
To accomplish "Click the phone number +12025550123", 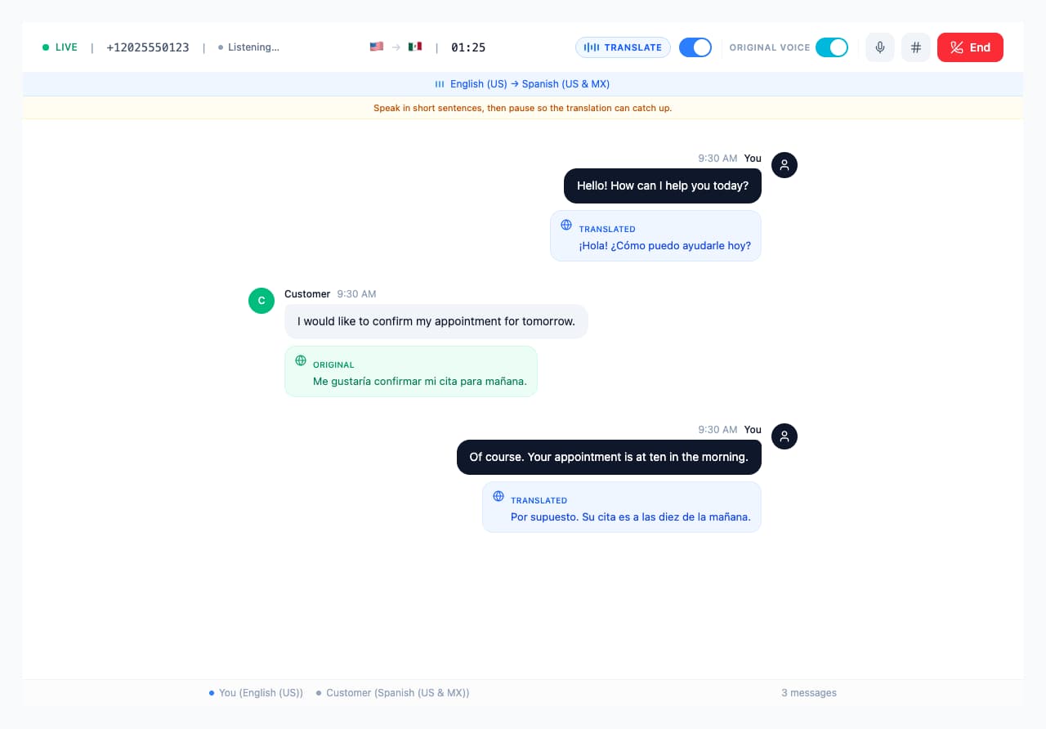I will point(148,47).
